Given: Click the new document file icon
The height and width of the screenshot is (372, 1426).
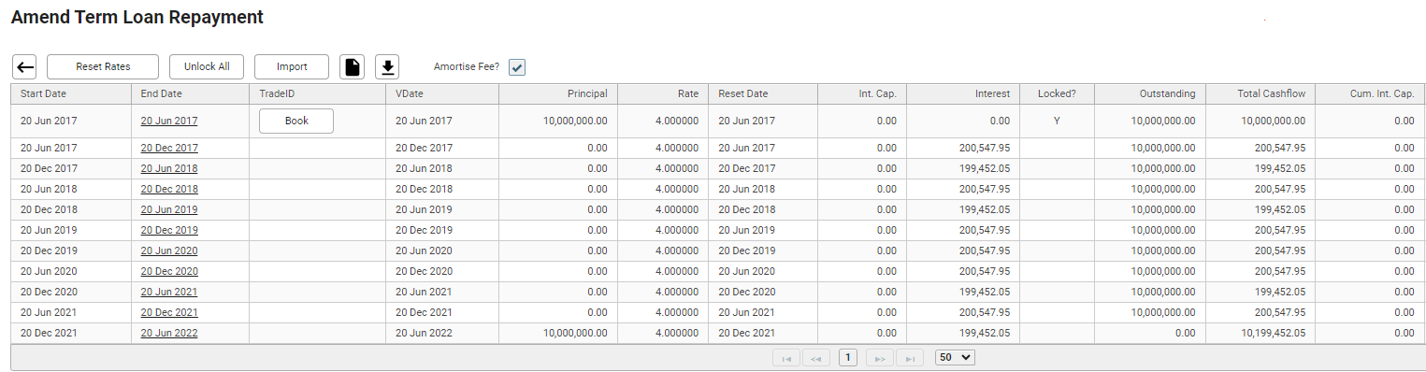Looking at the screenshot, I should click(x=353, y=66).
